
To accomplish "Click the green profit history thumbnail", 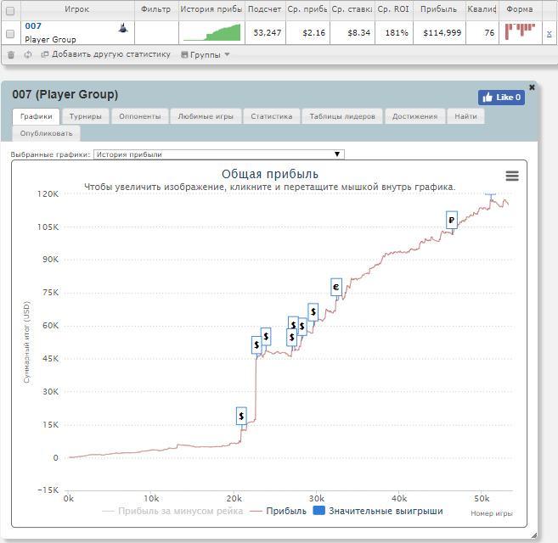I will point(212,32).
